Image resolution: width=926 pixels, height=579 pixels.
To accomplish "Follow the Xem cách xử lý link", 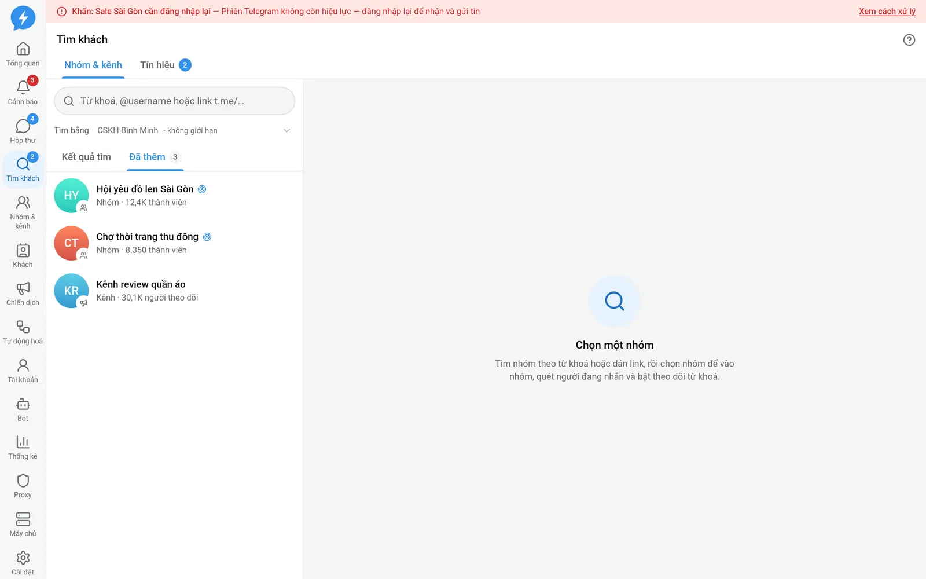I will tap(887, 12).
